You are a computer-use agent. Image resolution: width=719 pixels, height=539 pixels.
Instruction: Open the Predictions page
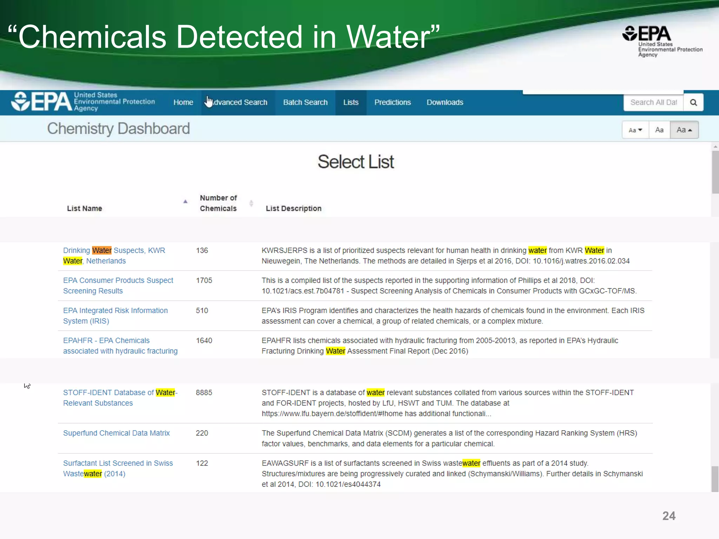pos(393,102)
